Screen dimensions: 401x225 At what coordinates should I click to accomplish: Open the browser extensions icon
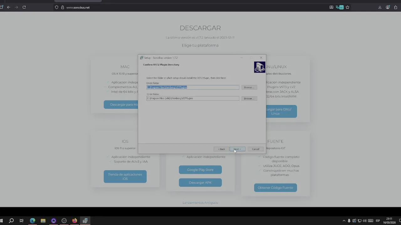[396, 7]
